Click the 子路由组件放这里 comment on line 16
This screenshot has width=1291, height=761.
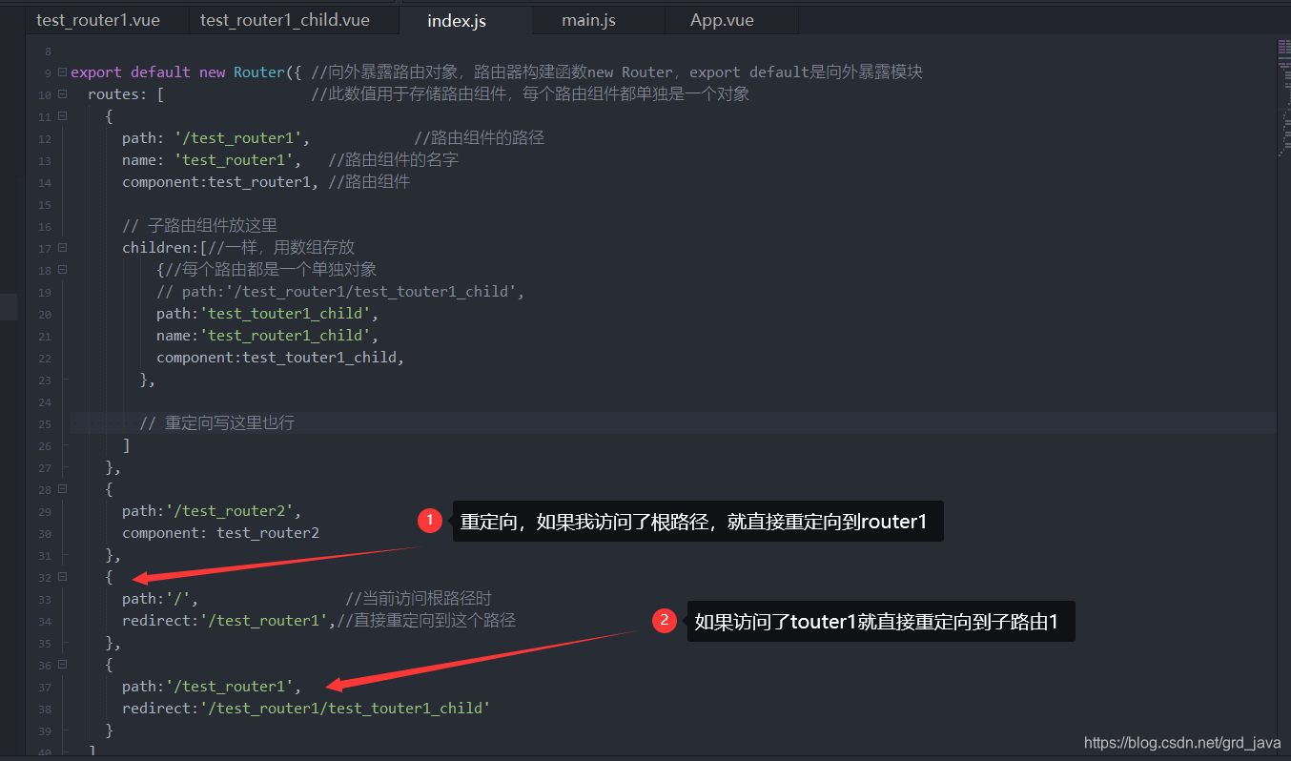(x=199, y=225)
